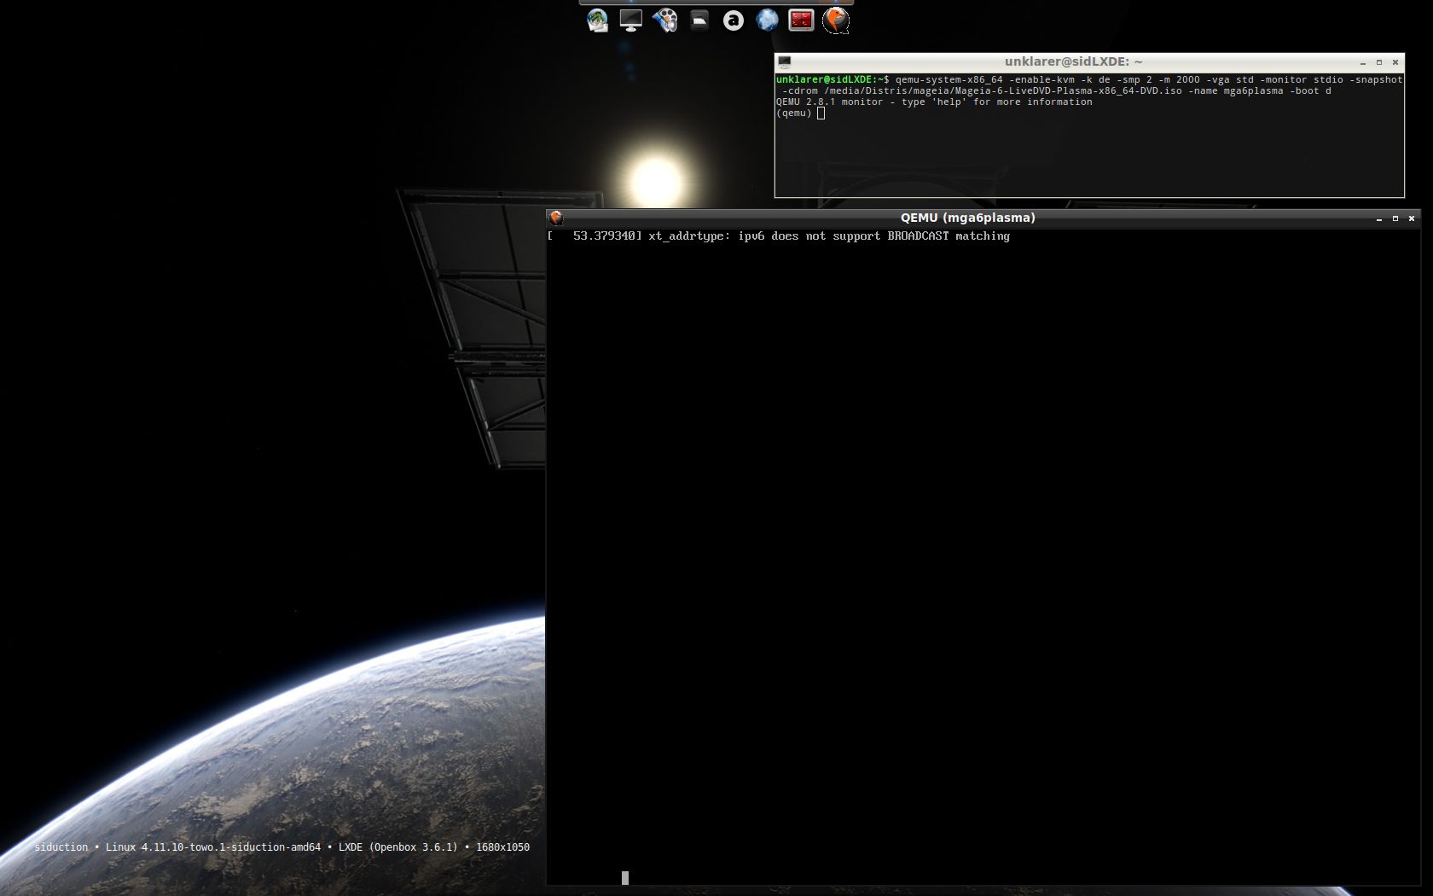Open the blue globe web browser icon
Screen dimensions: 1433x896
768,20
